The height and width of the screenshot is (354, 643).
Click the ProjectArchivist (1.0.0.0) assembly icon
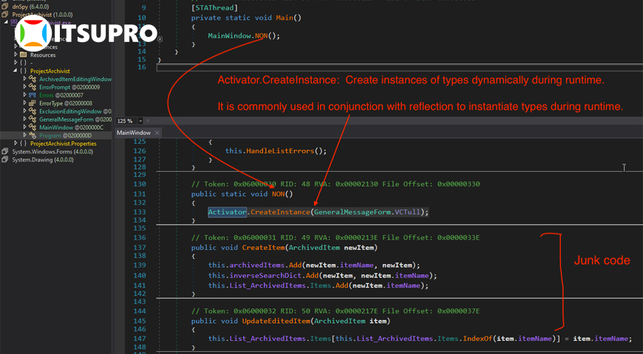(4, 15)
